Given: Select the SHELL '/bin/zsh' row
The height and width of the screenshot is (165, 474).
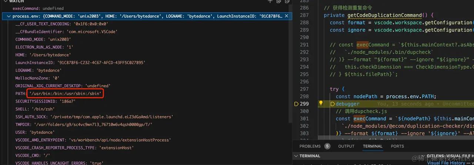Looking at the screenshot, I should [146, 109].
